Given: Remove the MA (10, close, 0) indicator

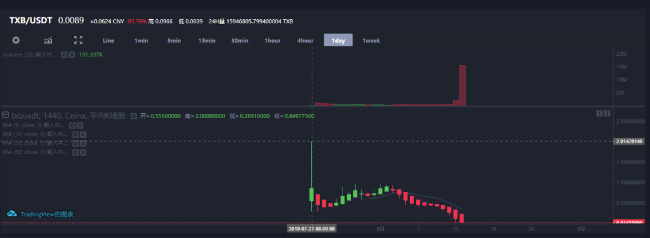Looking at the screenshot, I should [x=83, y=134].
